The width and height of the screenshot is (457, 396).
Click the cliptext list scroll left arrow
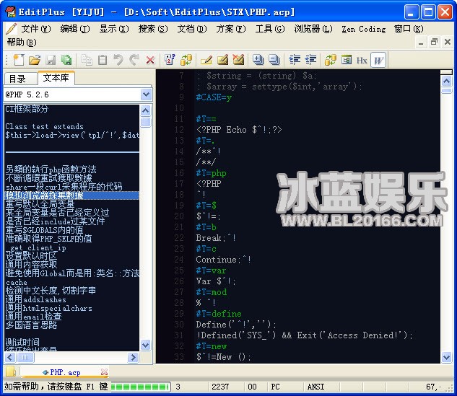10,357
